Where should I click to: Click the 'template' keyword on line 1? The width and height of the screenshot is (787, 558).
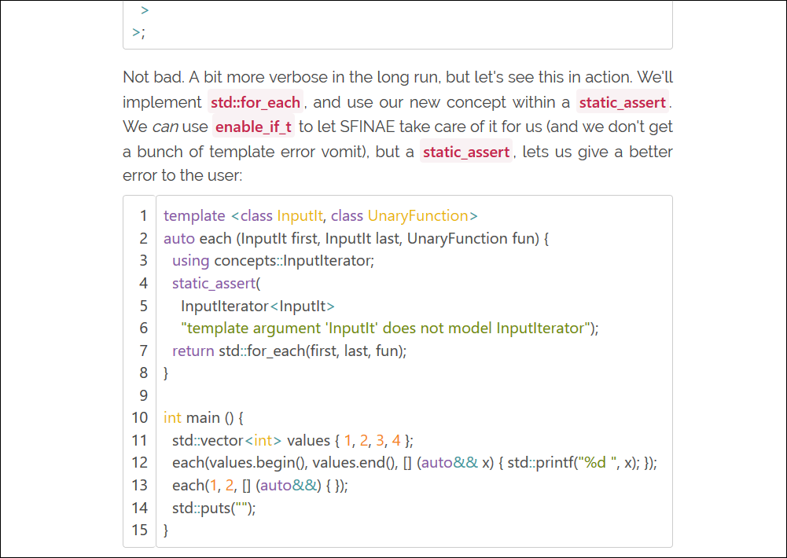tap(194, 215)
